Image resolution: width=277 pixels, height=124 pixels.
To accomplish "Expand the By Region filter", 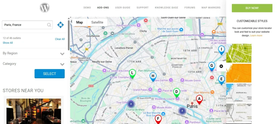I will (x=34, y=53).
